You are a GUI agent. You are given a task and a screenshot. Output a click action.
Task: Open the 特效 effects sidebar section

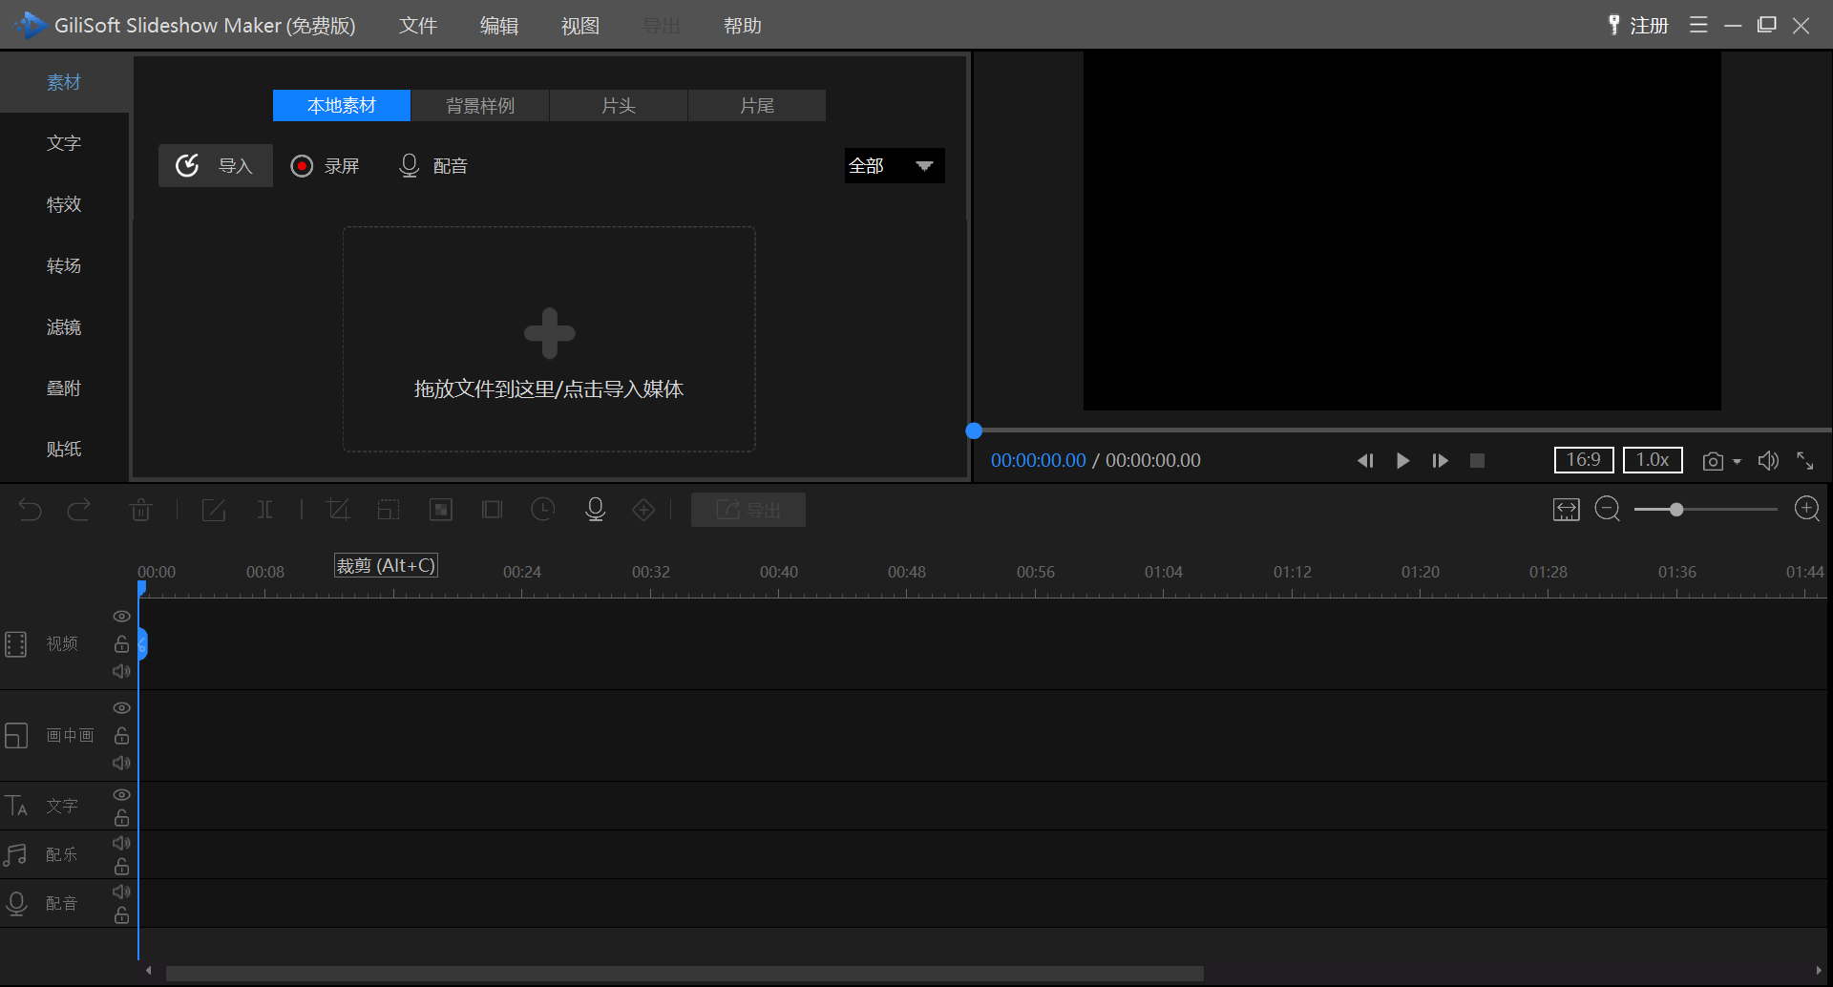click(64, 204)
